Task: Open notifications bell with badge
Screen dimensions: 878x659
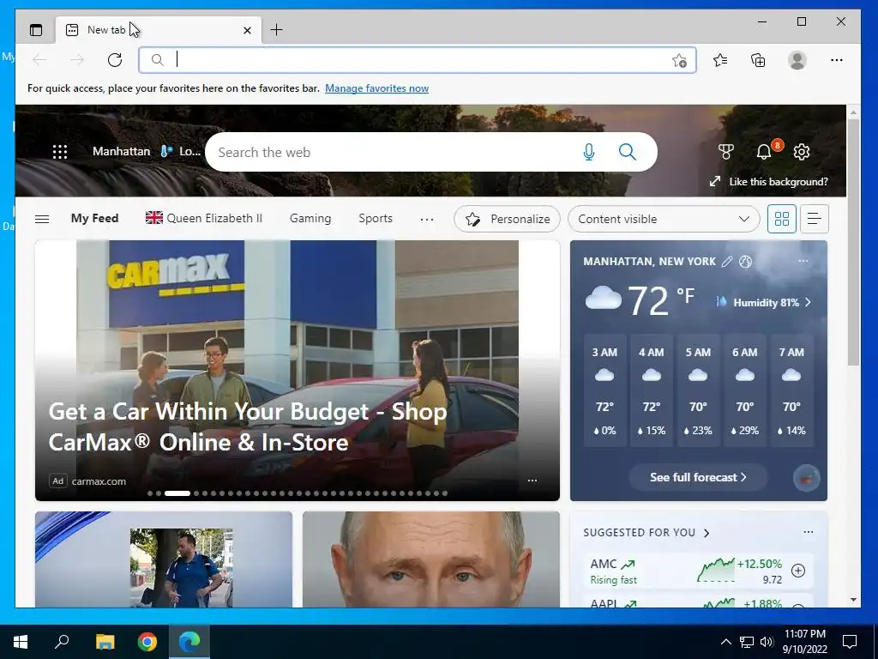Action: [x=764, y=151]
